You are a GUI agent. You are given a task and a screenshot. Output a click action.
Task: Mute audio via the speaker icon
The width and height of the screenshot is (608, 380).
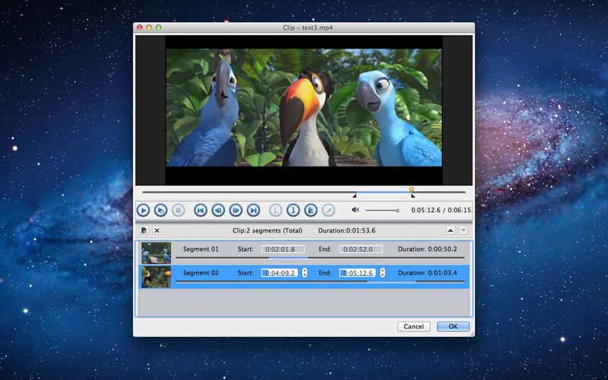click(x=355, y=210)
